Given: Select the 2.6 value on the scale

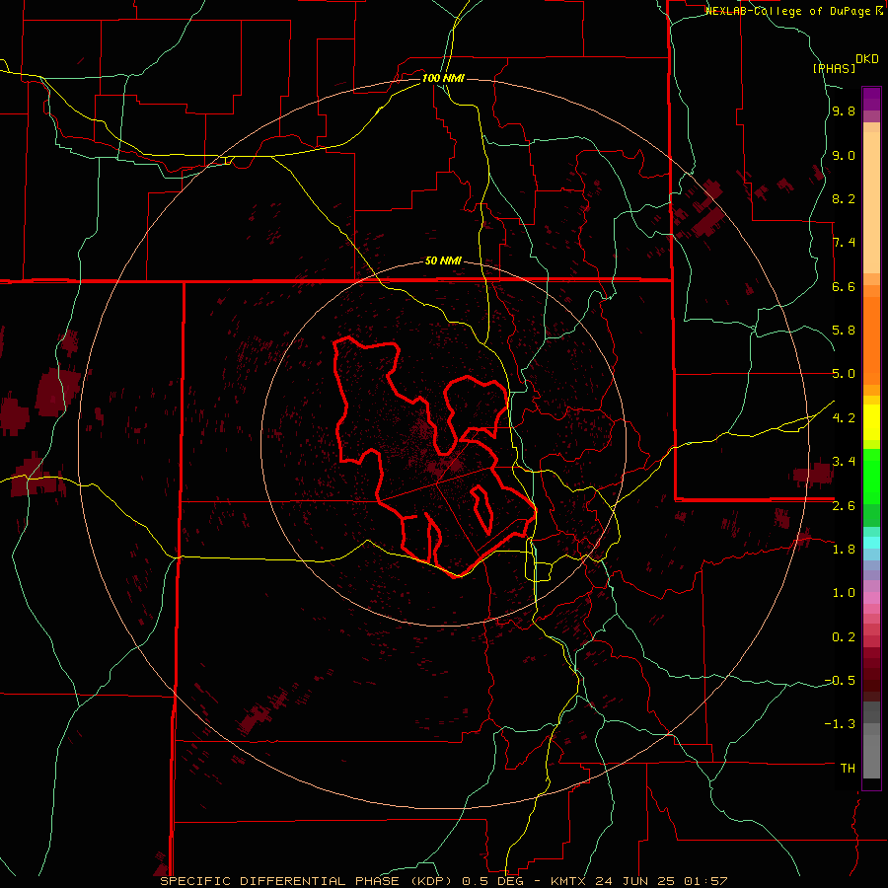Looking at the screenshot, I should pyautogui.click(x=844, y=505).
